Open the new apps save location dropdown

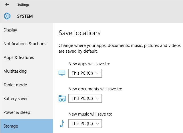(85, 73)
